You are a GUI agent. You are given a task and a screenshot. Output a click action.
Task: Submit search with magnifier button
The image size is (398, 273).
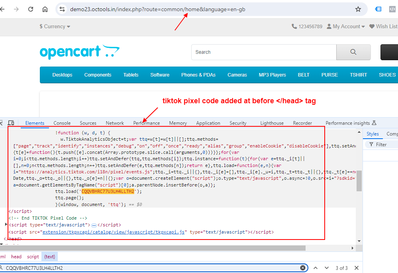353,52
